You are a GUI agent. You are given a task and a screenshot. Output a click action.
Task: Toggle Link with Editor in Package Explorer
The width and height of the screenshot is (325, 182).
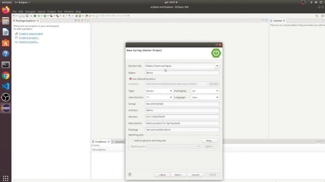pos(79,21)
